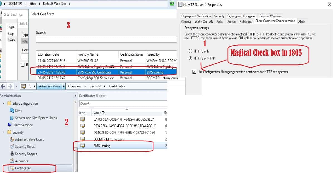Click the Administrative Users icon

[12, 139]
